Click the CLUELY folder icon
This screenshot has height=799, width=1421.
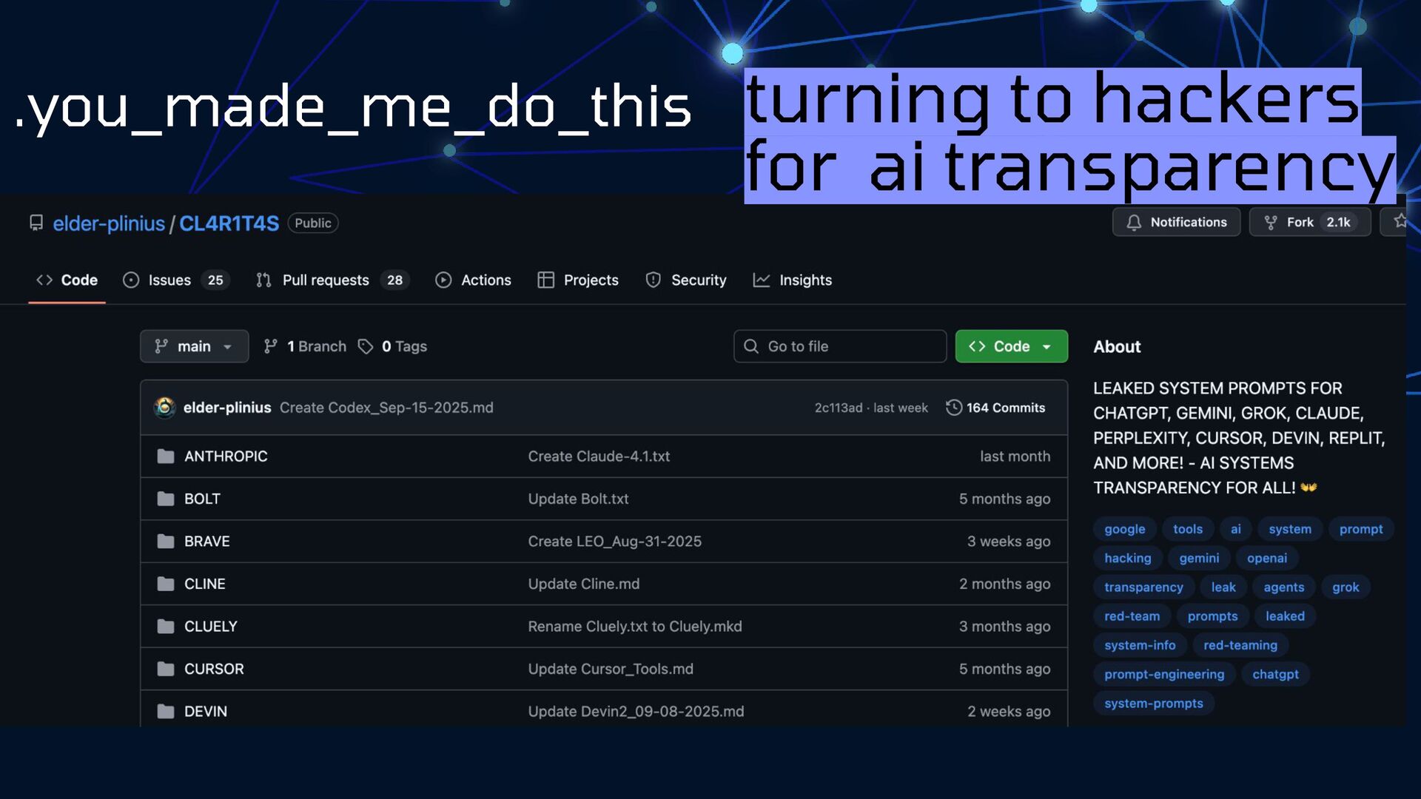point(166,627)
